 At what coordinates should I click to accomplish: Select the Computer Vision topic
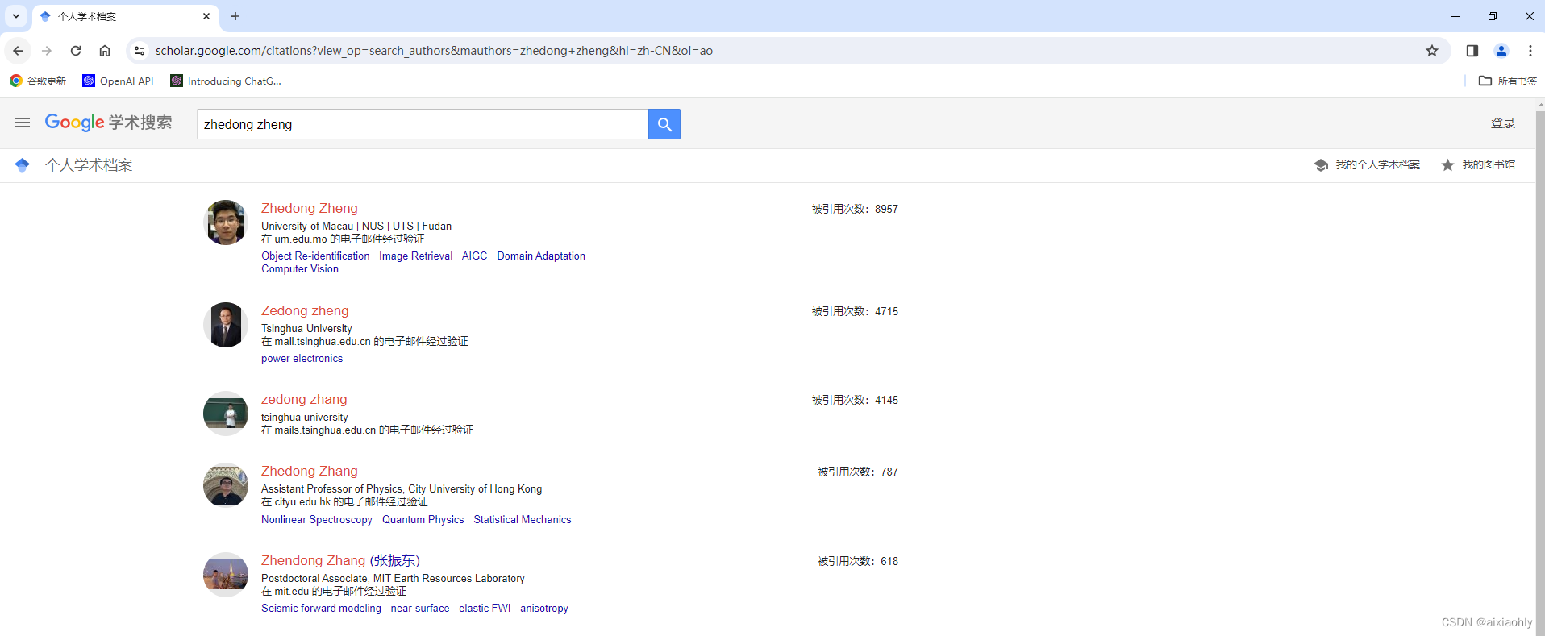[300, 268]
